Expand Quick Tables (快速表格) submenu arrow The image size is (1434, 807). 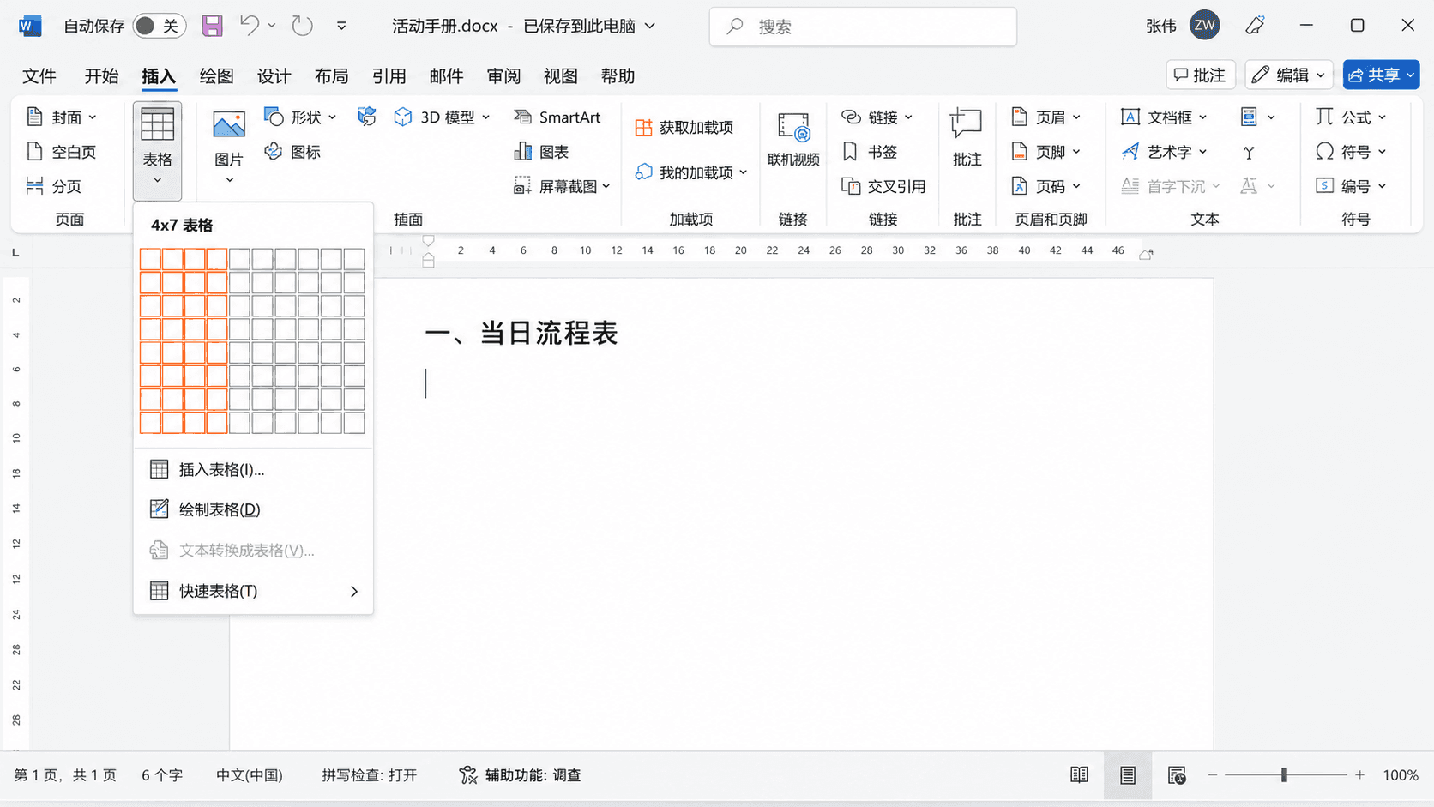(354, 592)
